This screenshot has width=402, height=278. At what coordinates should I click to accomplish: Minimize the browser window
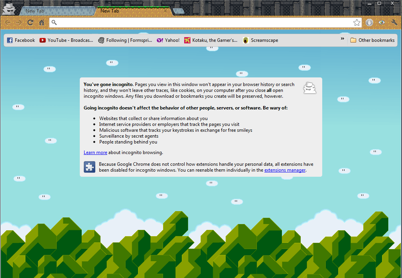point(370,4)
